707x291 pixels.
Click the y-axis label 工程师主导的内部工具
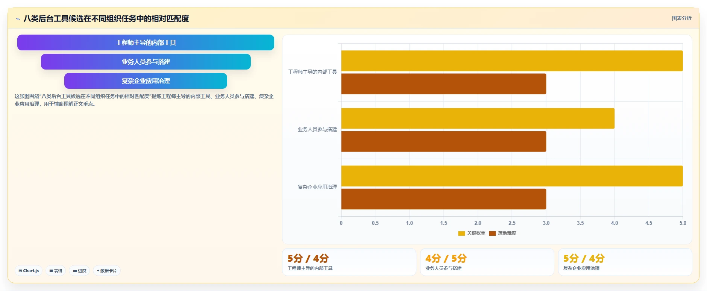coord(313,72)
